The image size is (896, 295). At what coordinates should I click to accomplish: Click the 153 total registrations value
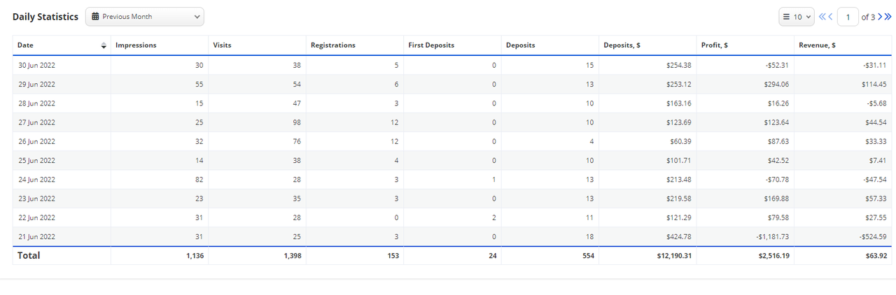pos(393,256)
